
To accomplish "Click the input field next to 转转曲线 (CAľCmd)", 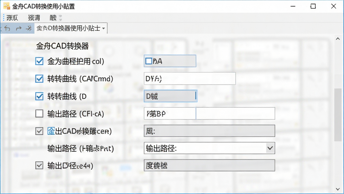I will pos(190,78).
